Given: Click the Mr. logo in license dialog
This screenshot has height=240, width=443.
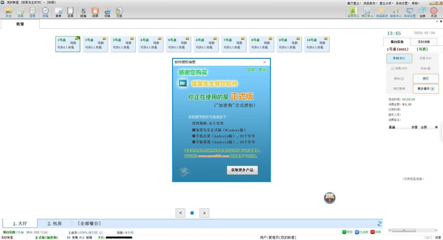Looking at the screenshot, I should [x=183, y=83].
